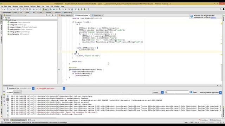Switch to the Usuario.java editor tab
Image resolution: width=225 pixels, height=126 pixels.
[97, 15]
